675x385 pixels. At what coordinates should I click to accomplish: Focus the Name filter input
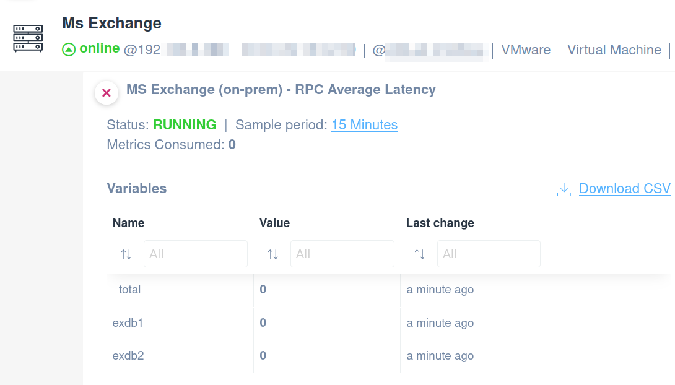pos(196,254)
